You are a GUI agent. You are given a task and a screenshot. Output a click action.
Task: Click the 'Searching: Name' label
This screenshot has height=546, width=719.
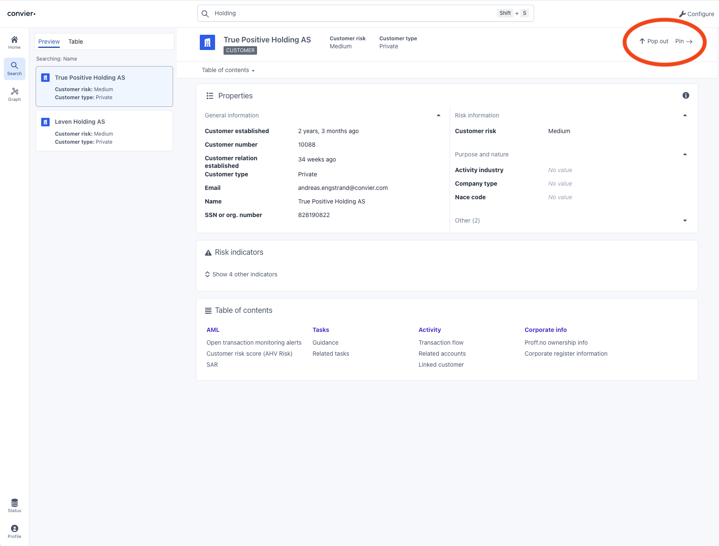(56, 59)
